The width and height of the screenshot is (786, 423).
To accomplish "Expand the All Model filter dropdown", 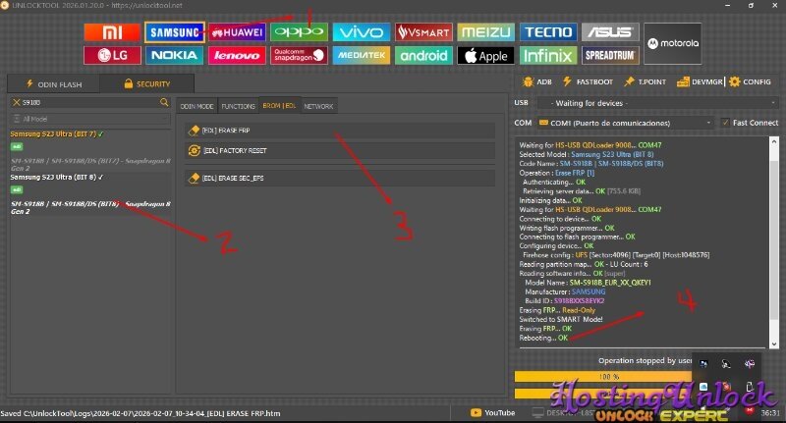I will pos(90,119).
